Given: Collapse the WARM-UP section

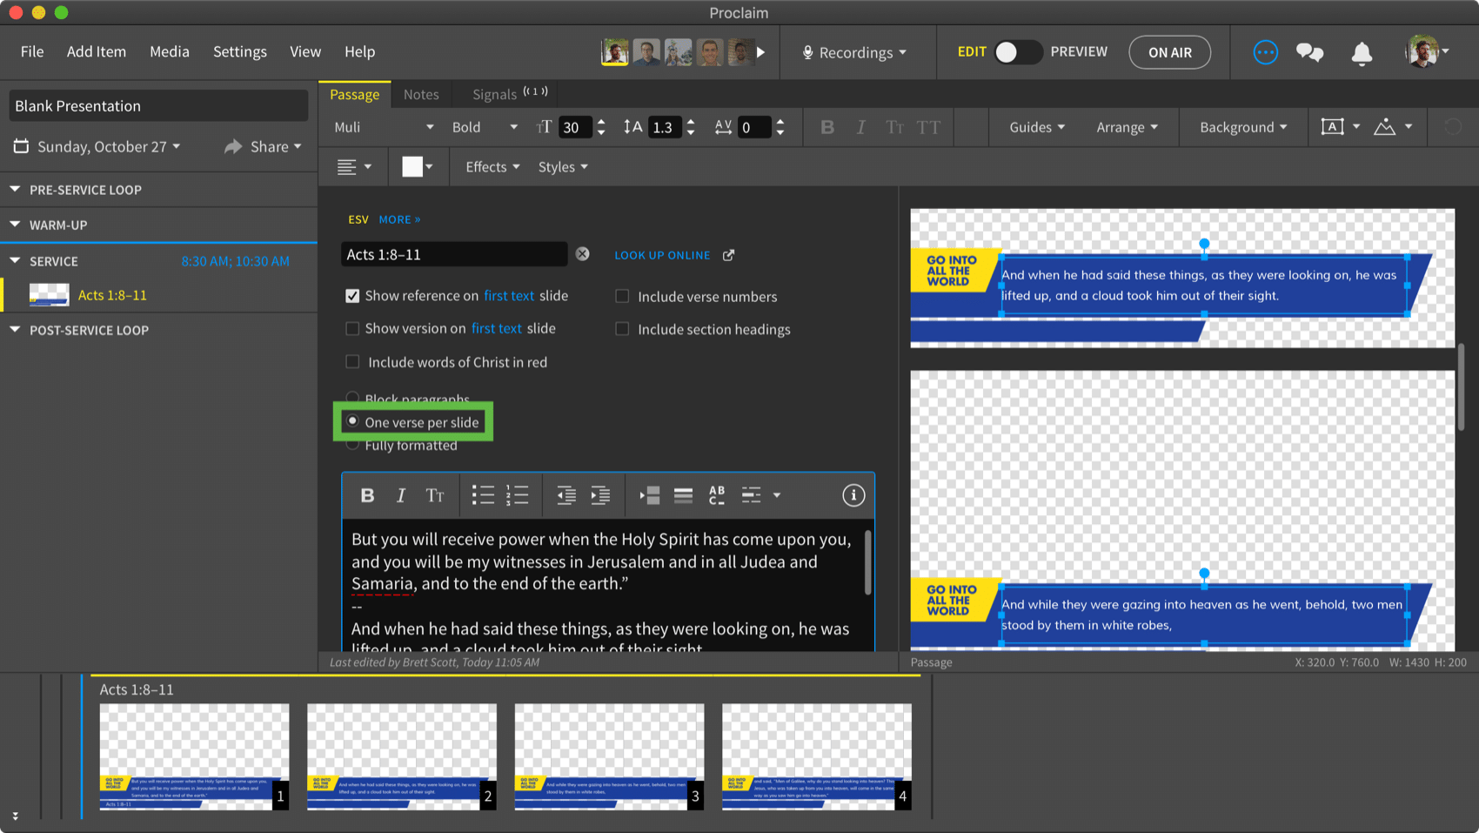Looking at the screenshot, I should (x=15, y=225).
